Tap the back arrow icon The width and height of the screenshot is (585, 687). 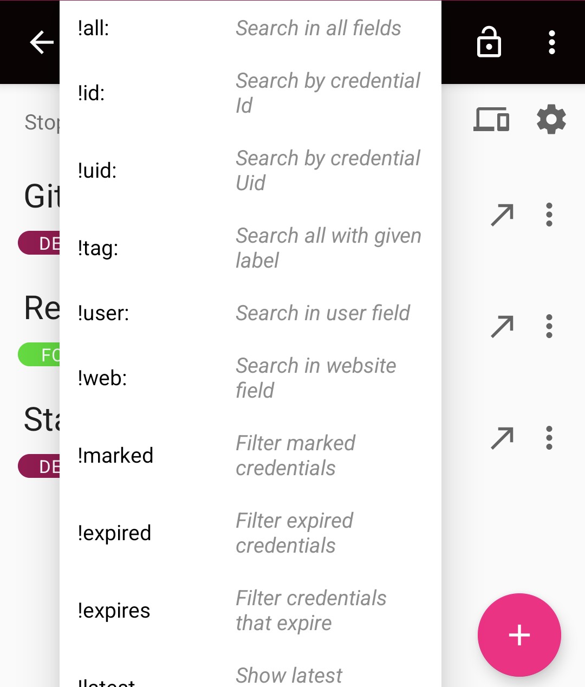(x=42, y=42)
